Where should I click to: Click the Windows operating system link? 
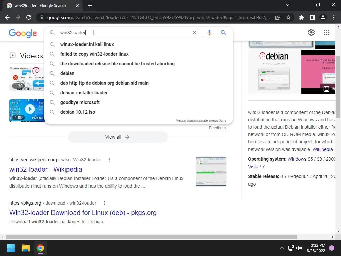pyautogui.click(x=297, y=159)
